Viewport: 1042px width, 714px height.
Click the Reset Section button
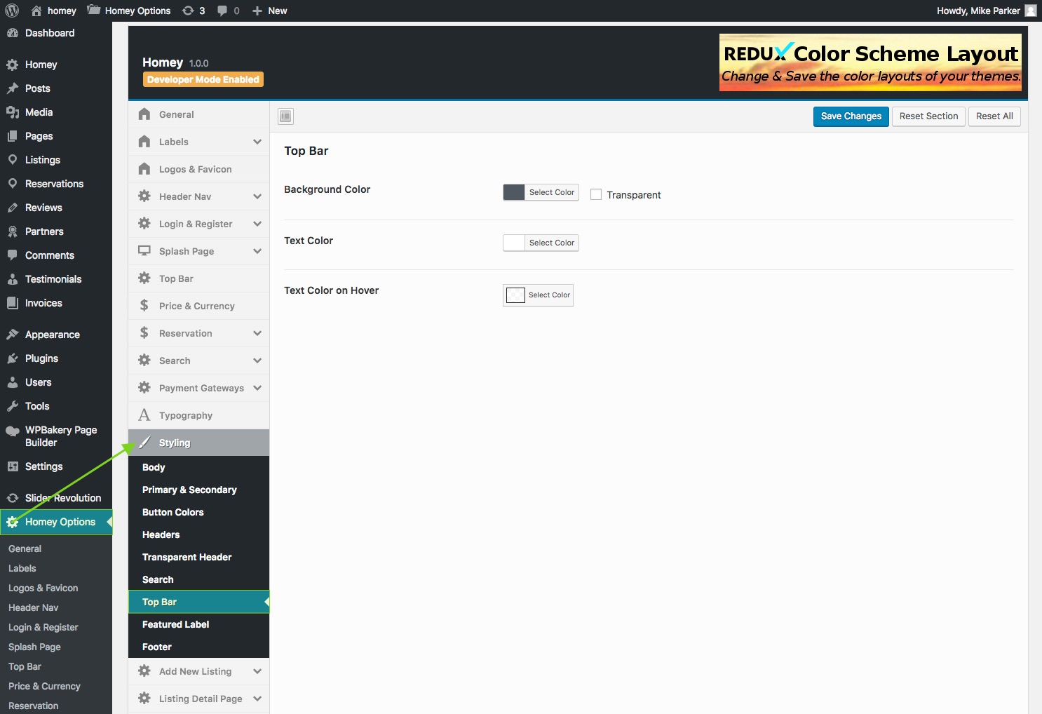click(928, 116)
